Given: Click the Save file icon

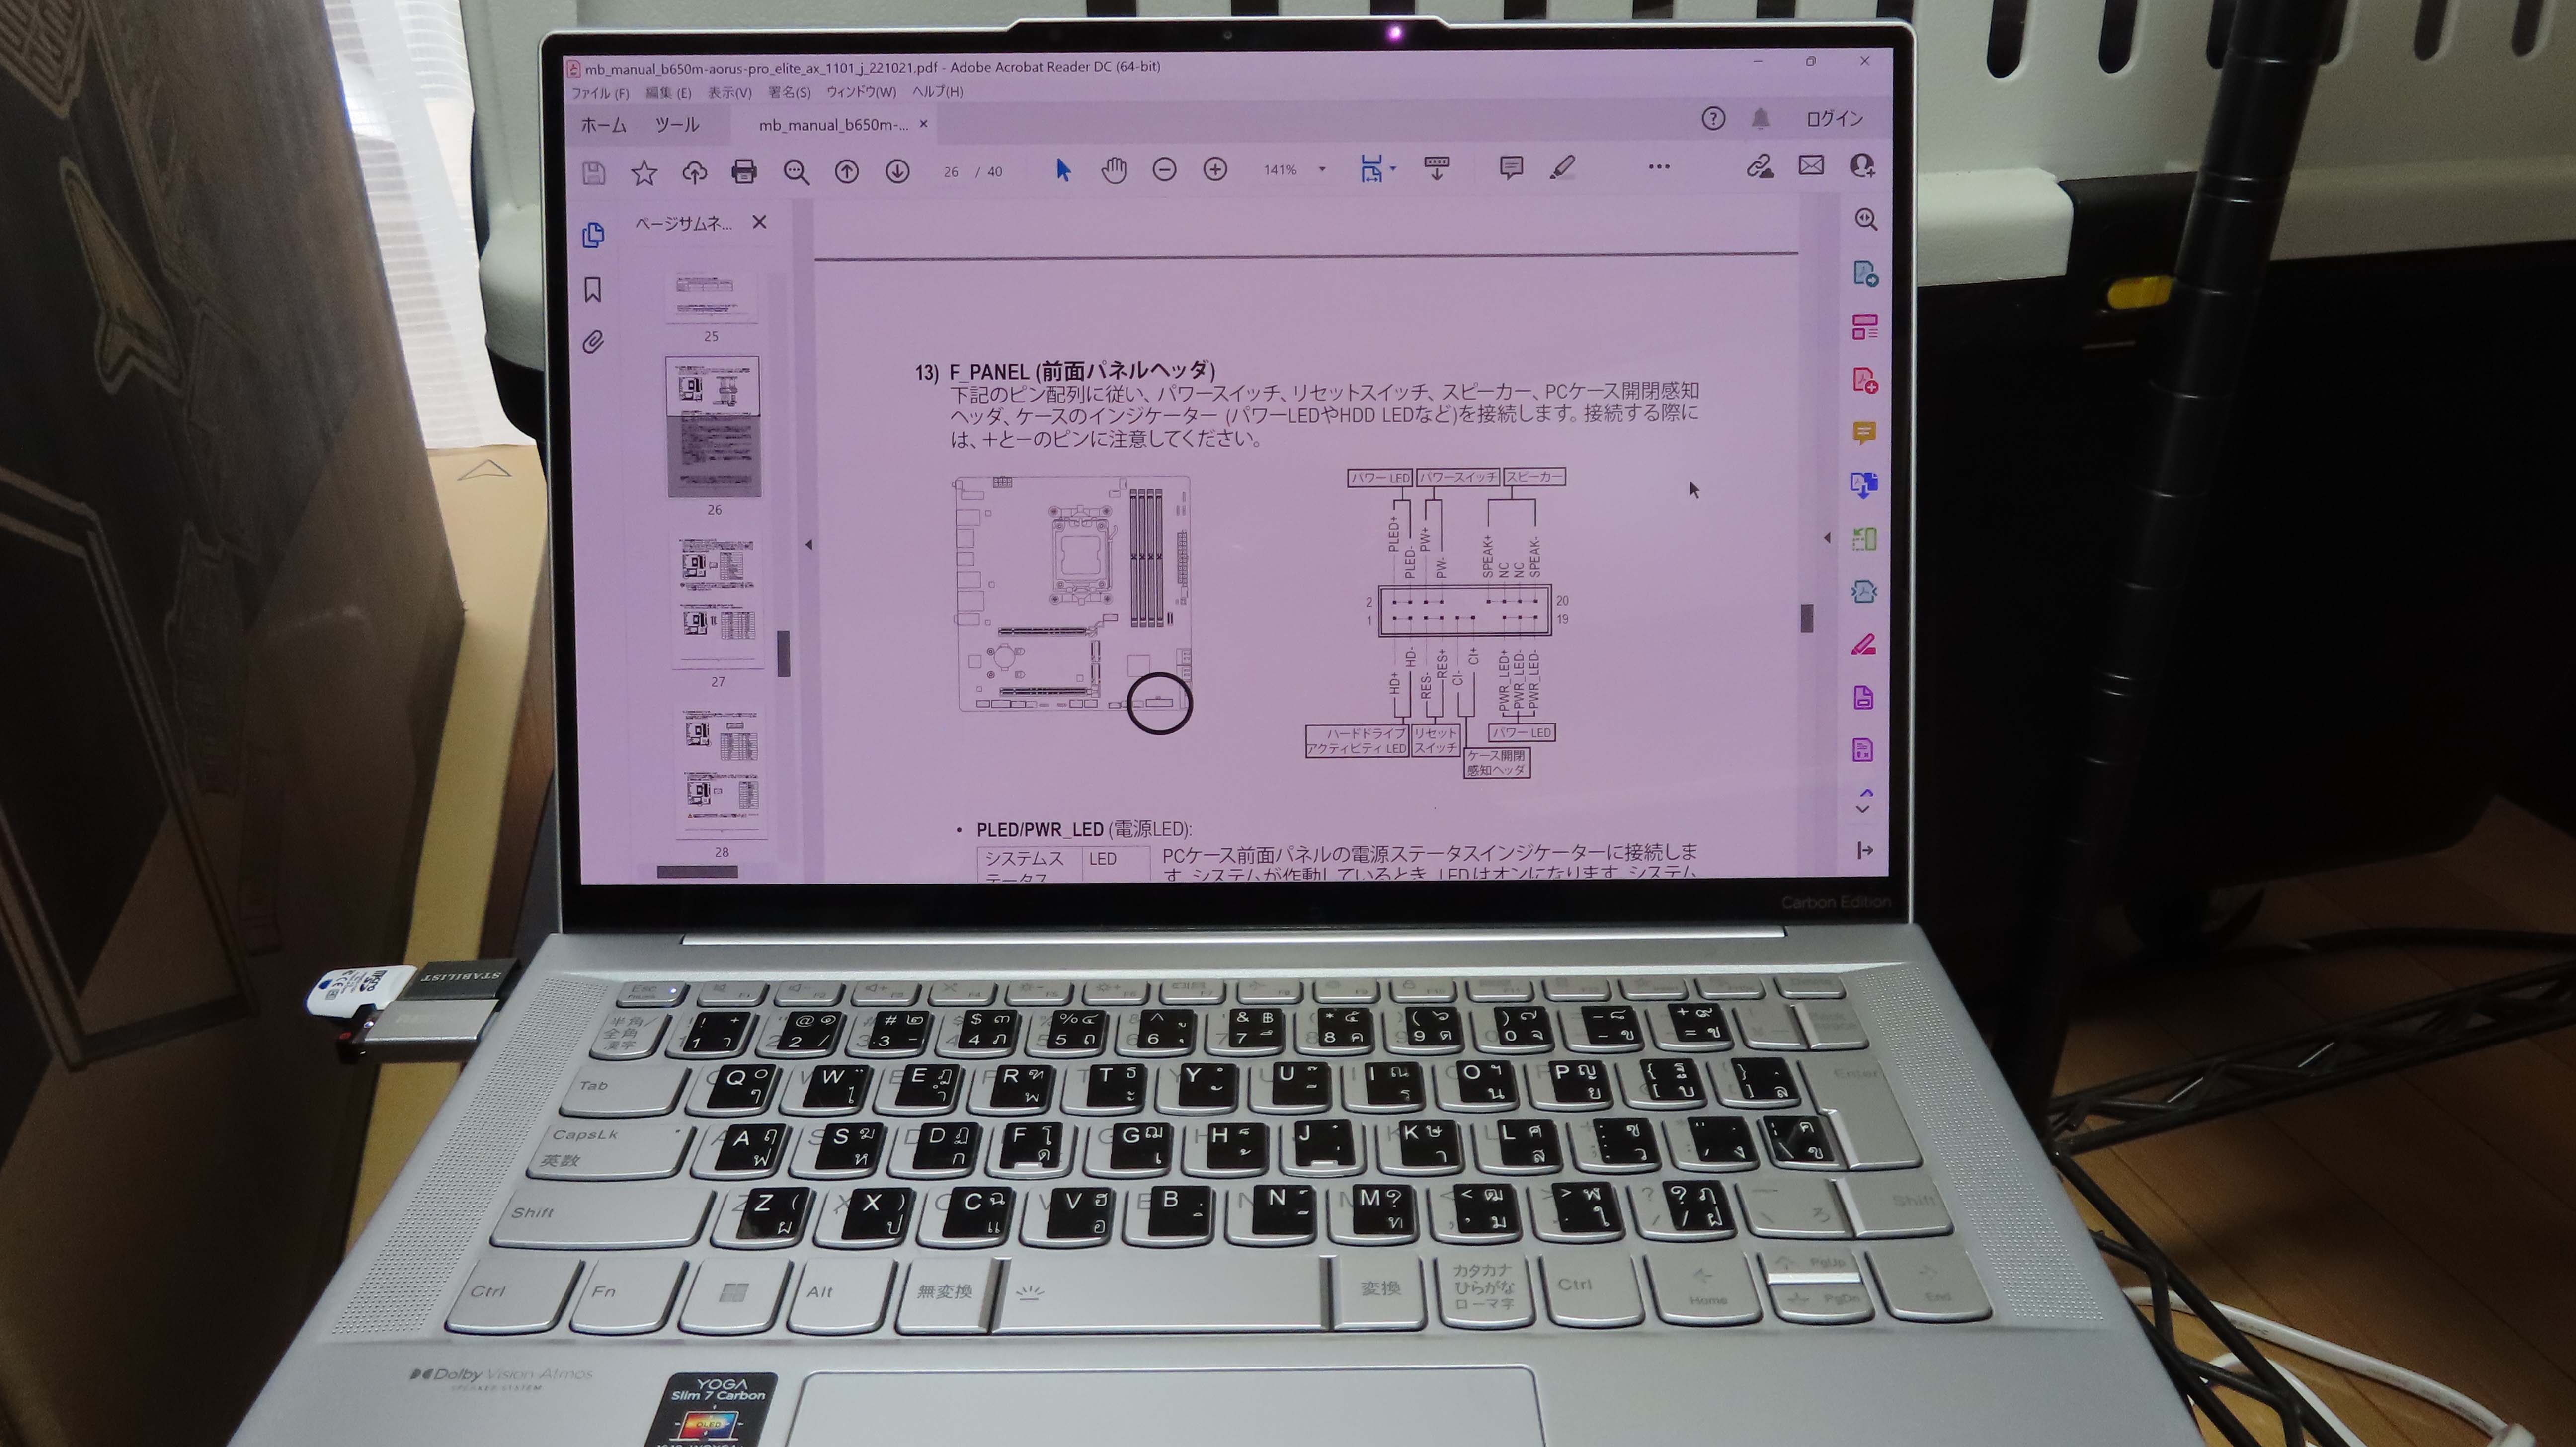Looking at the screenshot, I should click(594, 173).
